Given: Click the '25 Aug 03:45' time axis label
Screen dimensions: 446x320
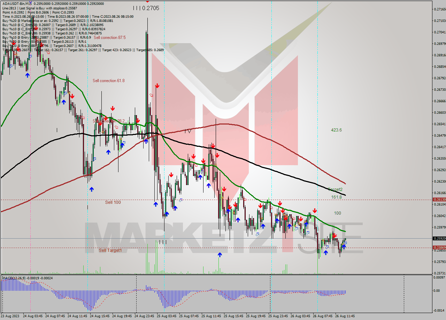Looking at the screenshot, I should (x=167, y=316).
